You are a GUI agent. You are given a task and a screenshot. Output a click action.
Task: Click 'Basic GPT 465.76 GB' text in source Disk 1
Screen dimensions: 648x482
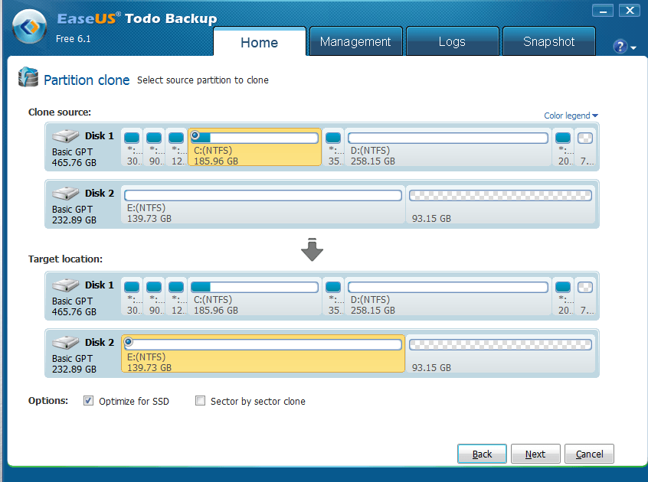(x=74, y=158)
